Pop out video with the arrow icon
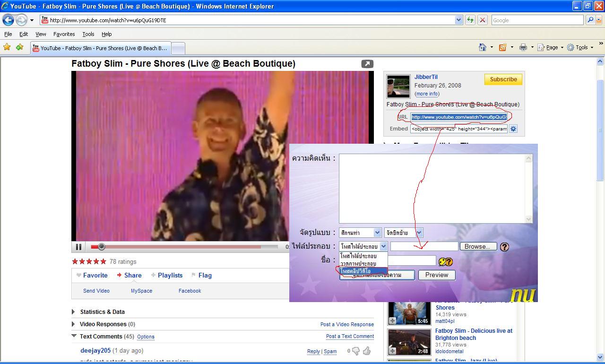Screen dimensions: 605x364 (367, 64)
